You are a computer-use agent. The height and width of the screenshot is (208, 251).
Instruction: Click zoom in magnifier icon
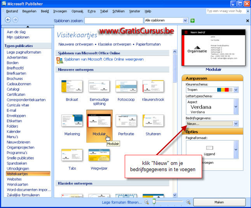(188, 202)
